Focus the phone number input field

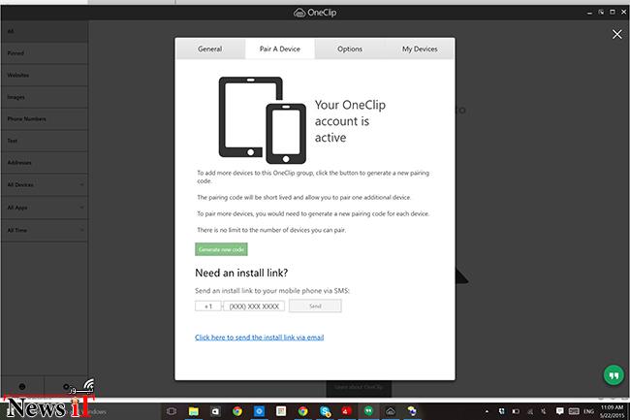[254, 307]
